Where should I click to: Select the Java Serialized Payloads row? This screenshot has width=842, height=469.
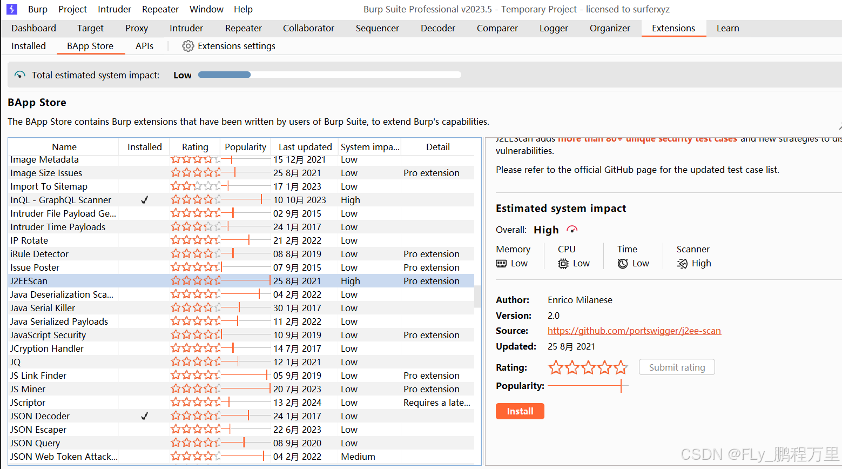pyautogui.click(x=241, y=321)
